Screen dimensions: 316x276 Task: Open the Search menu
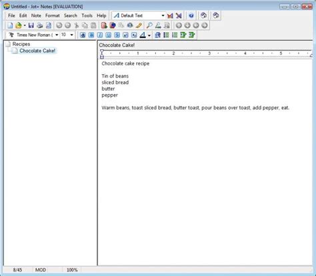click(71, 15)
